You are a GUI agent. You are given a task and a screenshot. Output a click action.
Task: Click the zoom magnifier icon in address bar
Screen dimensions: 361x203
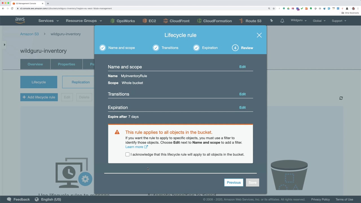click(269, 8)
